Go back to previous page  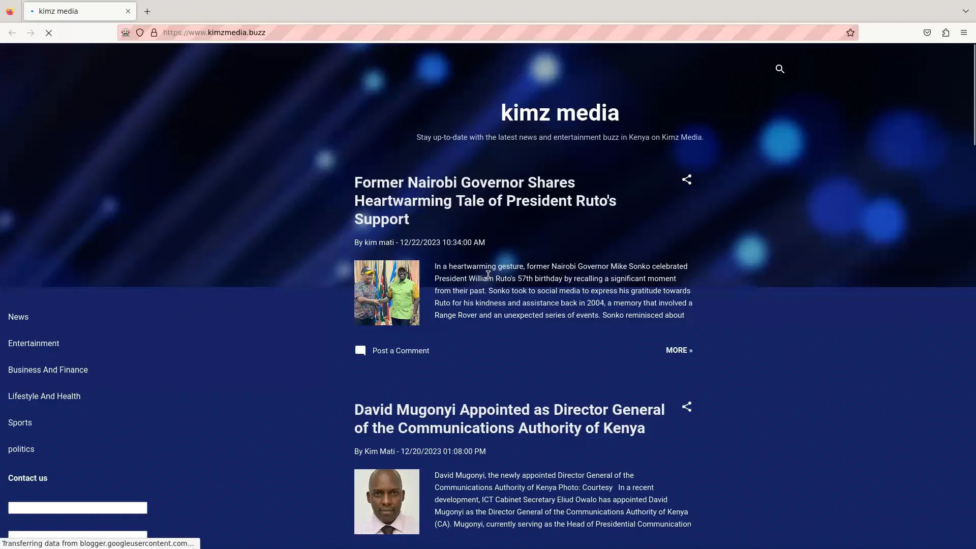coord(12,33)
